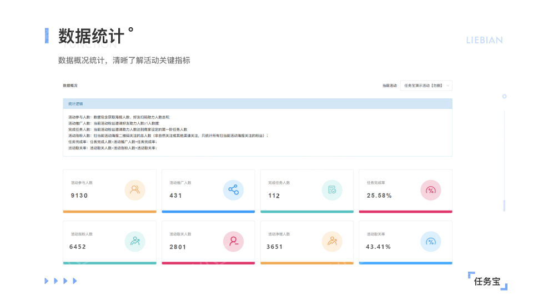Click the 43.41% unfollow rate value
This screenshot has width=533, height=300.
[379, 247]
